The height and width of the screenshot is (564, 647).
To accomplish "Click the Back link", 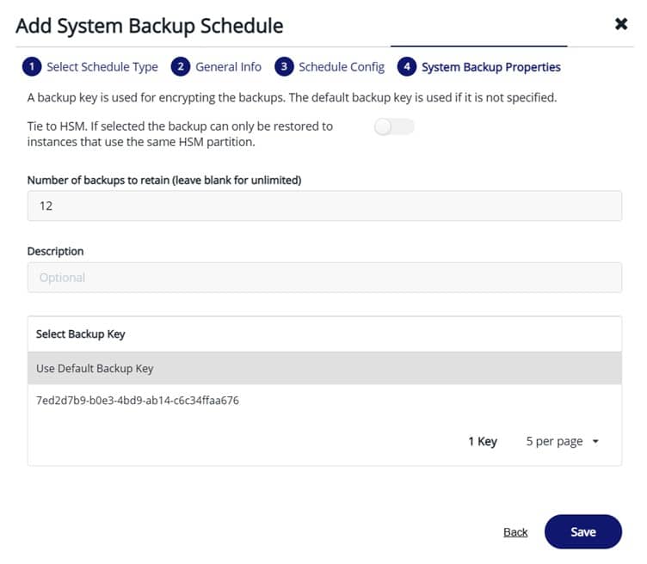I will (x=515, y=532).
